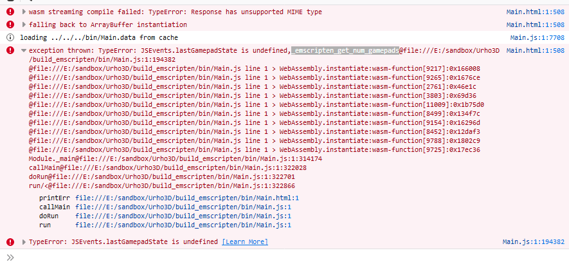The height and width of the screenshot is (264, 569).
Task: Click the wasm-function[8499]:0x134f7c stack line
Action: click(x=255, y=114)
